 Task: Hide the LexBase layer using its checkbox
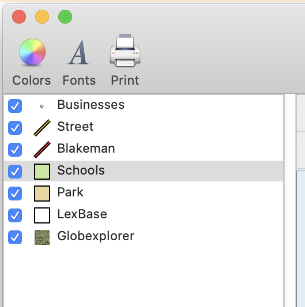15,215
